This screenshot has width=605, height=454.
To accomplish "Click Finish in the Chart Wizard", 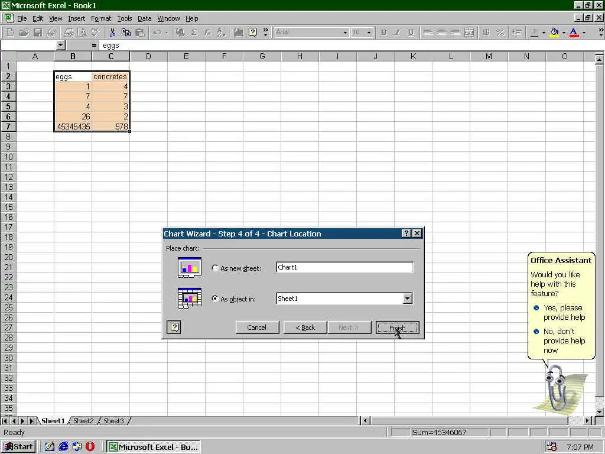I will (398, 327).
